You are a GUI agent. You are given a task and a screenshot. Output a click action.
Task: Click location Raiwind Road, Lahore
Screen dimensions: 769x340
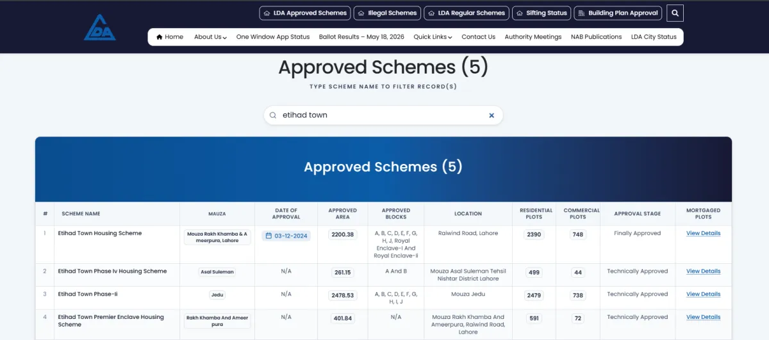[x=468, y=234]
